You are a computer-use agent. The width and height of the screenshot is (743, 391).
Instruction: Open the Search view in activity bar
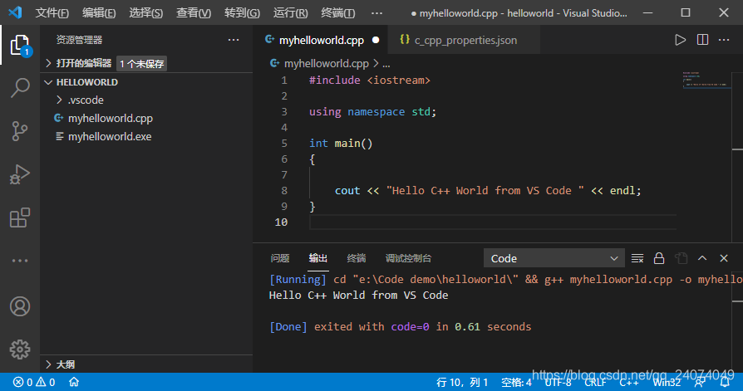20,87
